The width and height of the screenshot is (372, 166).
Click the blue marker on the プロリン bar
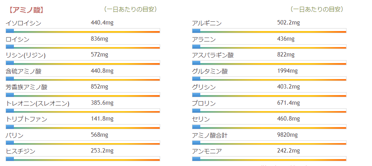point(196,110)
